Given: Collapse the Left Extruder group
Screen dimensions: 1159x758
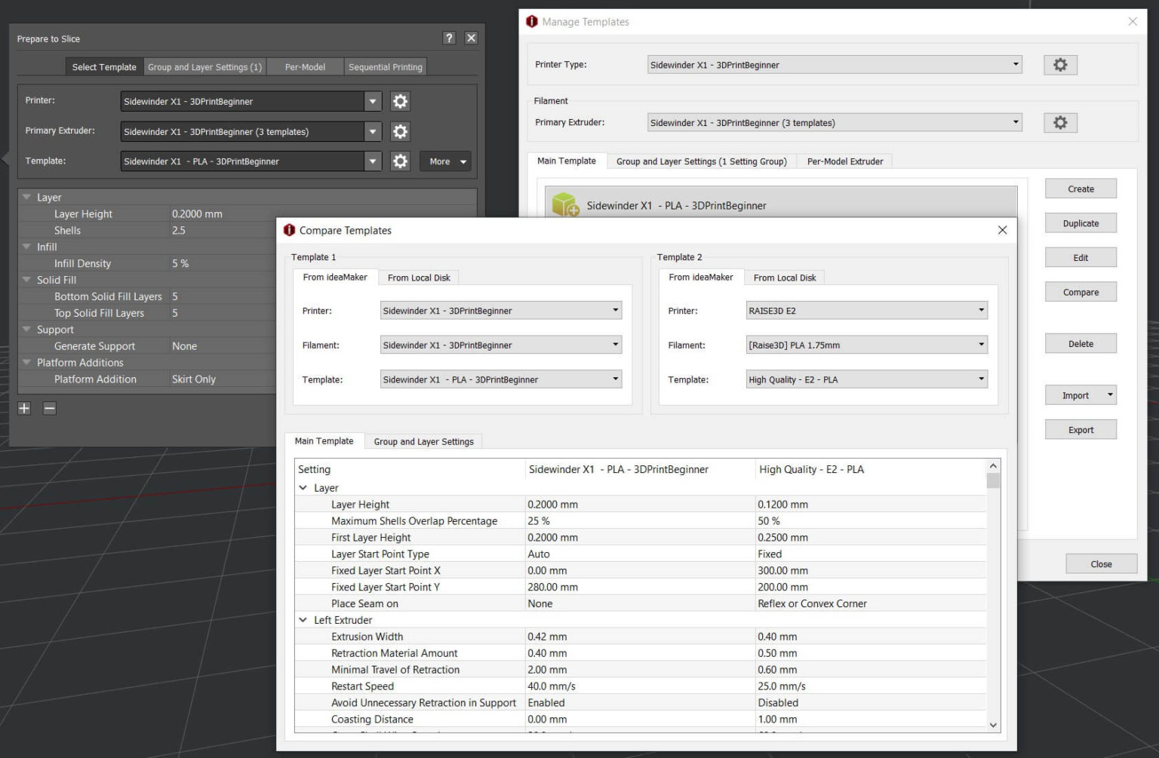Looking at the screenshot, I should point(303,620).
